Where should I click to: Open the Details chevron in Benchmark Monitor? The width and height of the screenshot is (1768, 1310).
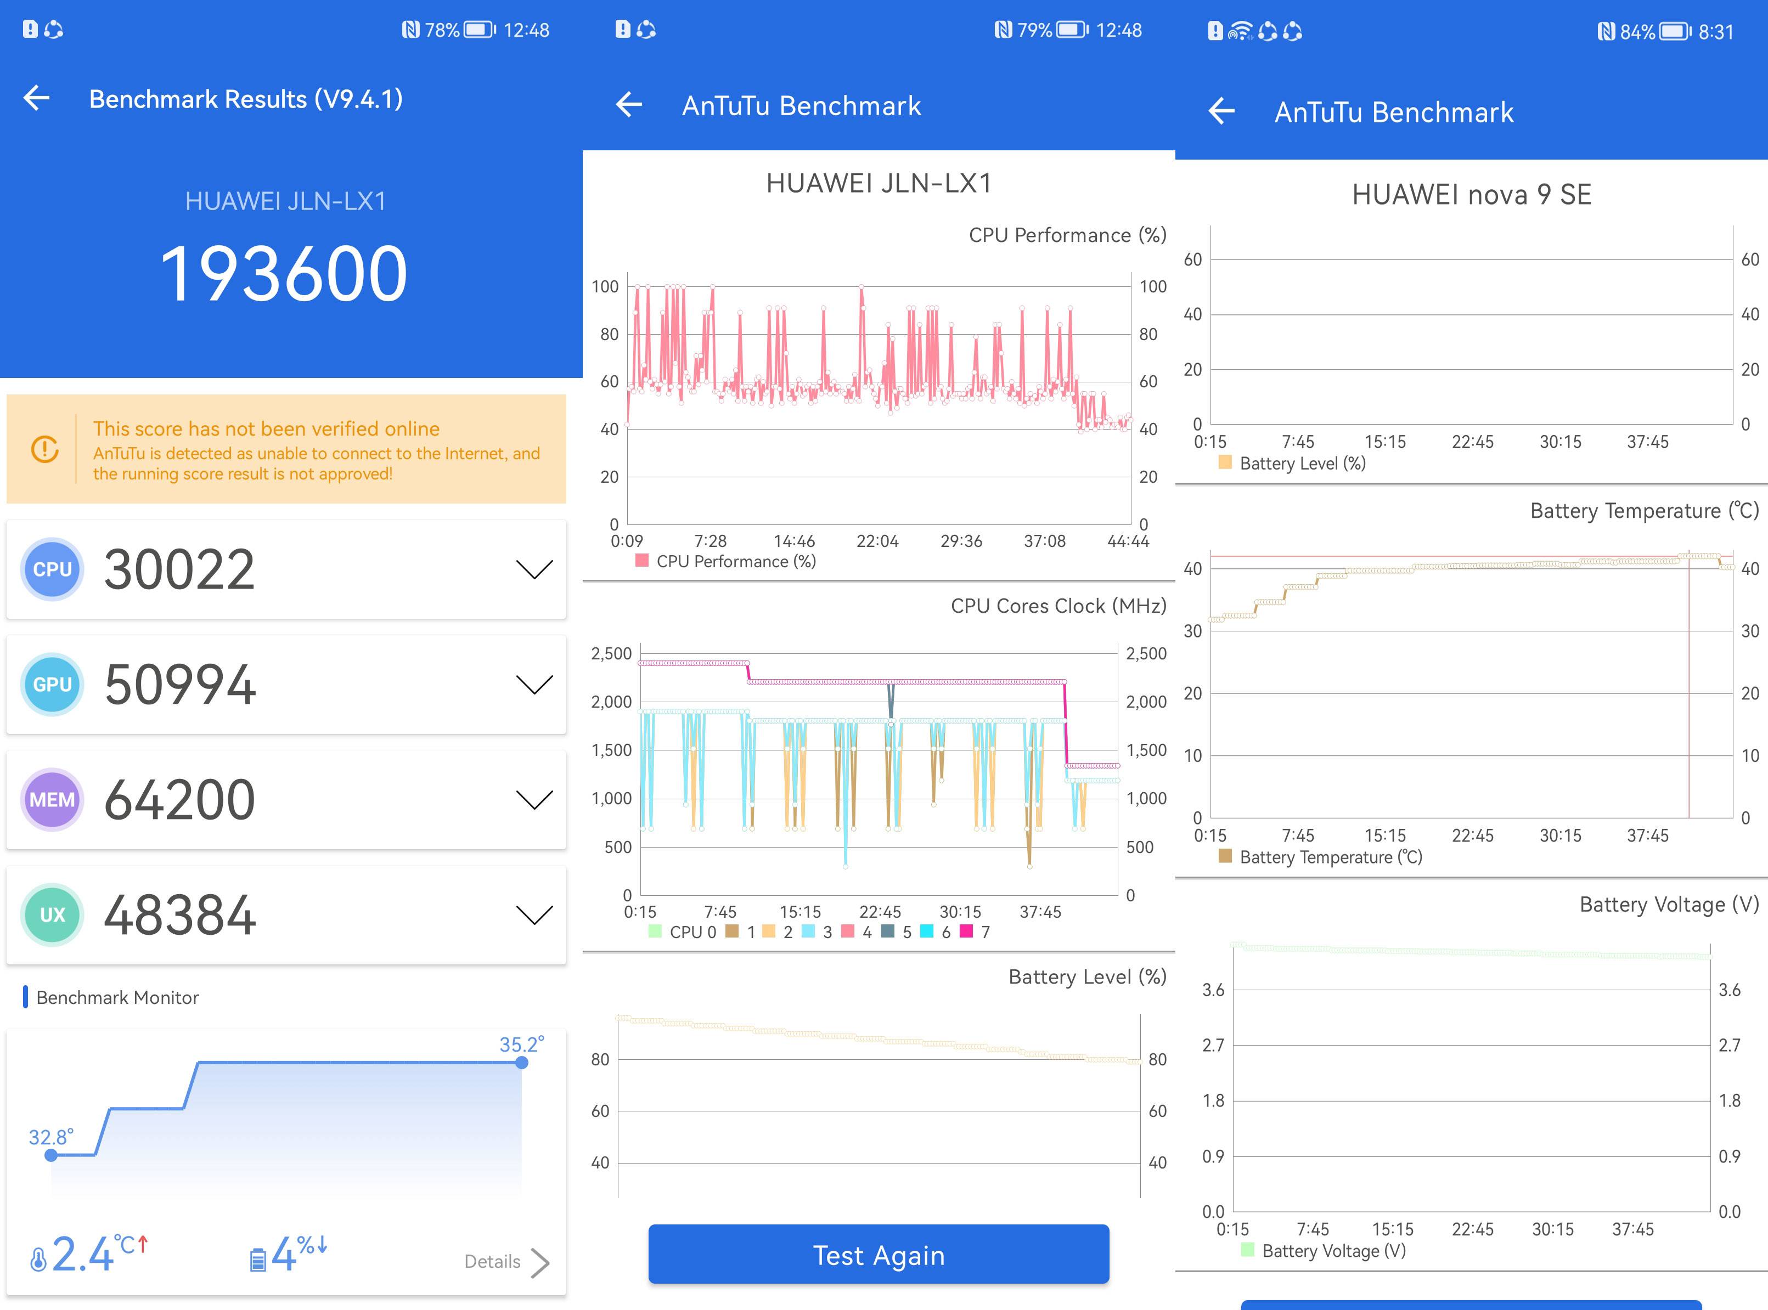(x=540, y=1262)
